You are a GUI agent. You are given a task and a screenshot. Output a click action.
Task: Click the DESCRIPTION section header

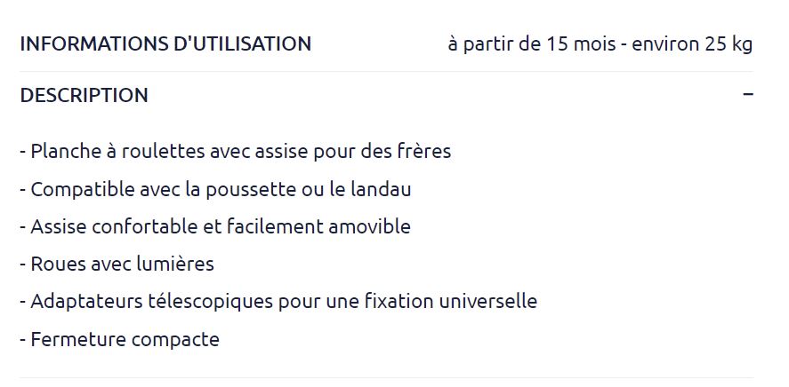coord(85,95)
